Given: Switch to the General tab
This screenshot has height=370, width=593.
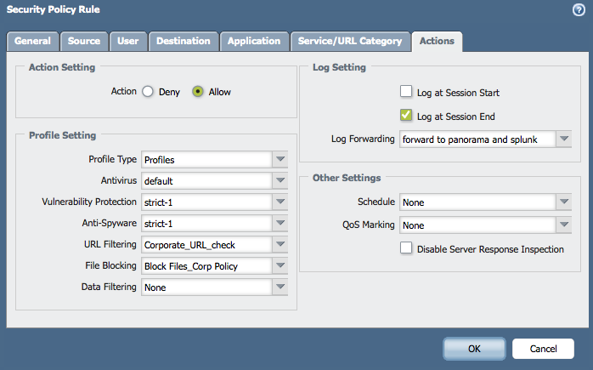Looking at the screenshot, I should coord(33,41).
